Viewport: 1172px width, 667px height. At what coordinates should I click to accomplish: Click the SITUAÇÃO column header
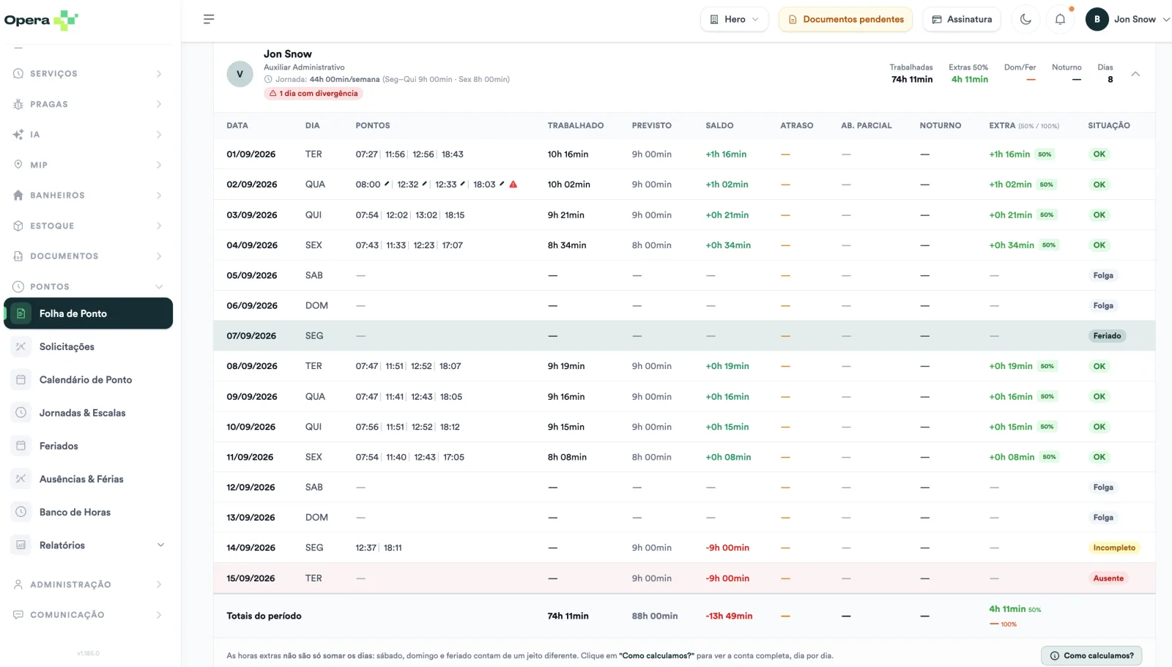[1109, 126]
